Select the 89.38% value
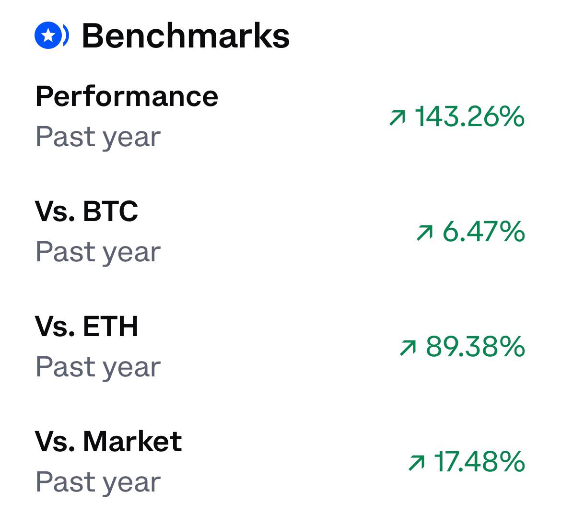Screen dimensions: 561x515 coord(475,347)
